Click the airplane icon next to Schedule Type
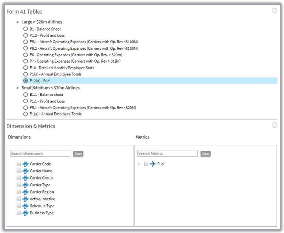The image size is (284, 233). [x=26, y=206]
